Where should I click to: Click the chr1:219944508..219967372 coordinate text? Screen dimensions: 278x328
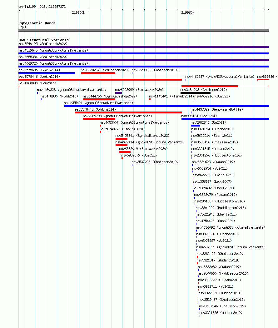pyautogui.click(x=42, y=7)
